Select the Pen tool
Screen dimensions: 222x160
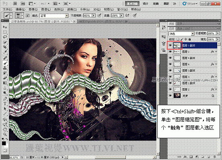point(5,99)
